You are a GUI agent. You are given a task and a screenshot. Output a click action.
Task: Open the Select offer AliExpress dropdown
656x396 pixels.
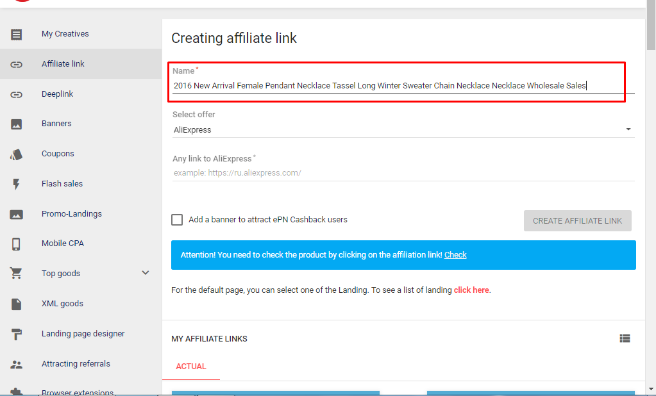click(x=403, y=129)
